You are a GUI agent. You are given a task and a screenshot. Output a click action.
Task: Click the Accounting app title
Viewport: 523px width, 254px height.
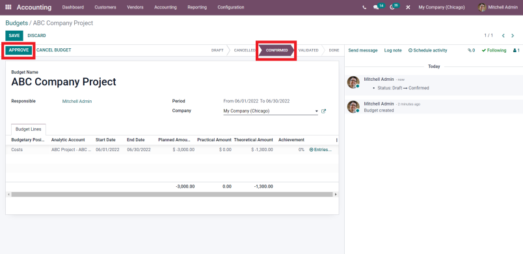click(x=34, y=7)
